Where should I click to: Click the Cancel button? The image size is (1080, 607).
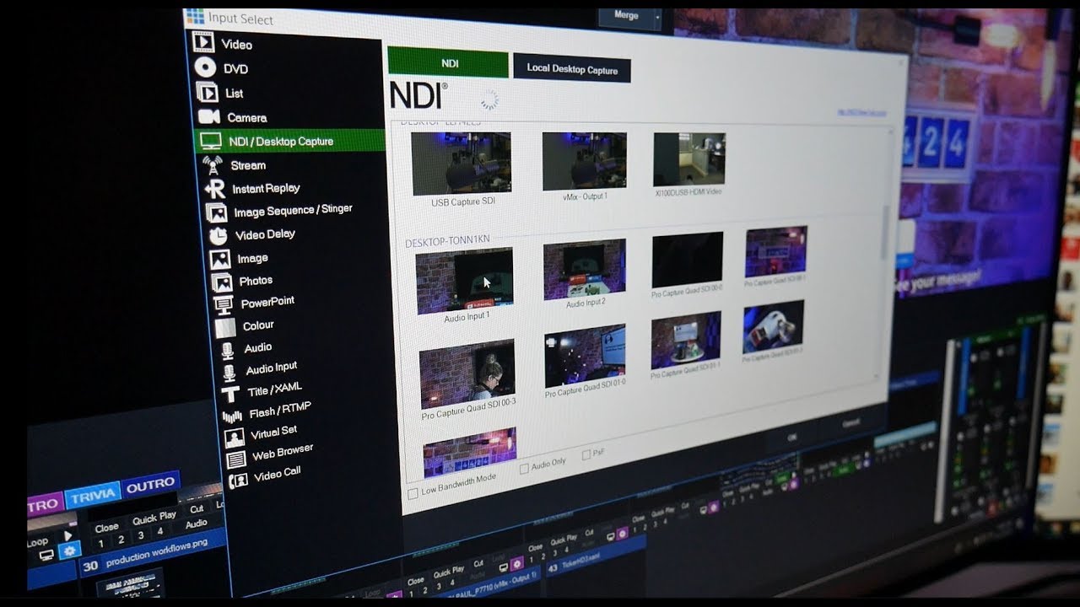pos(850,422)
